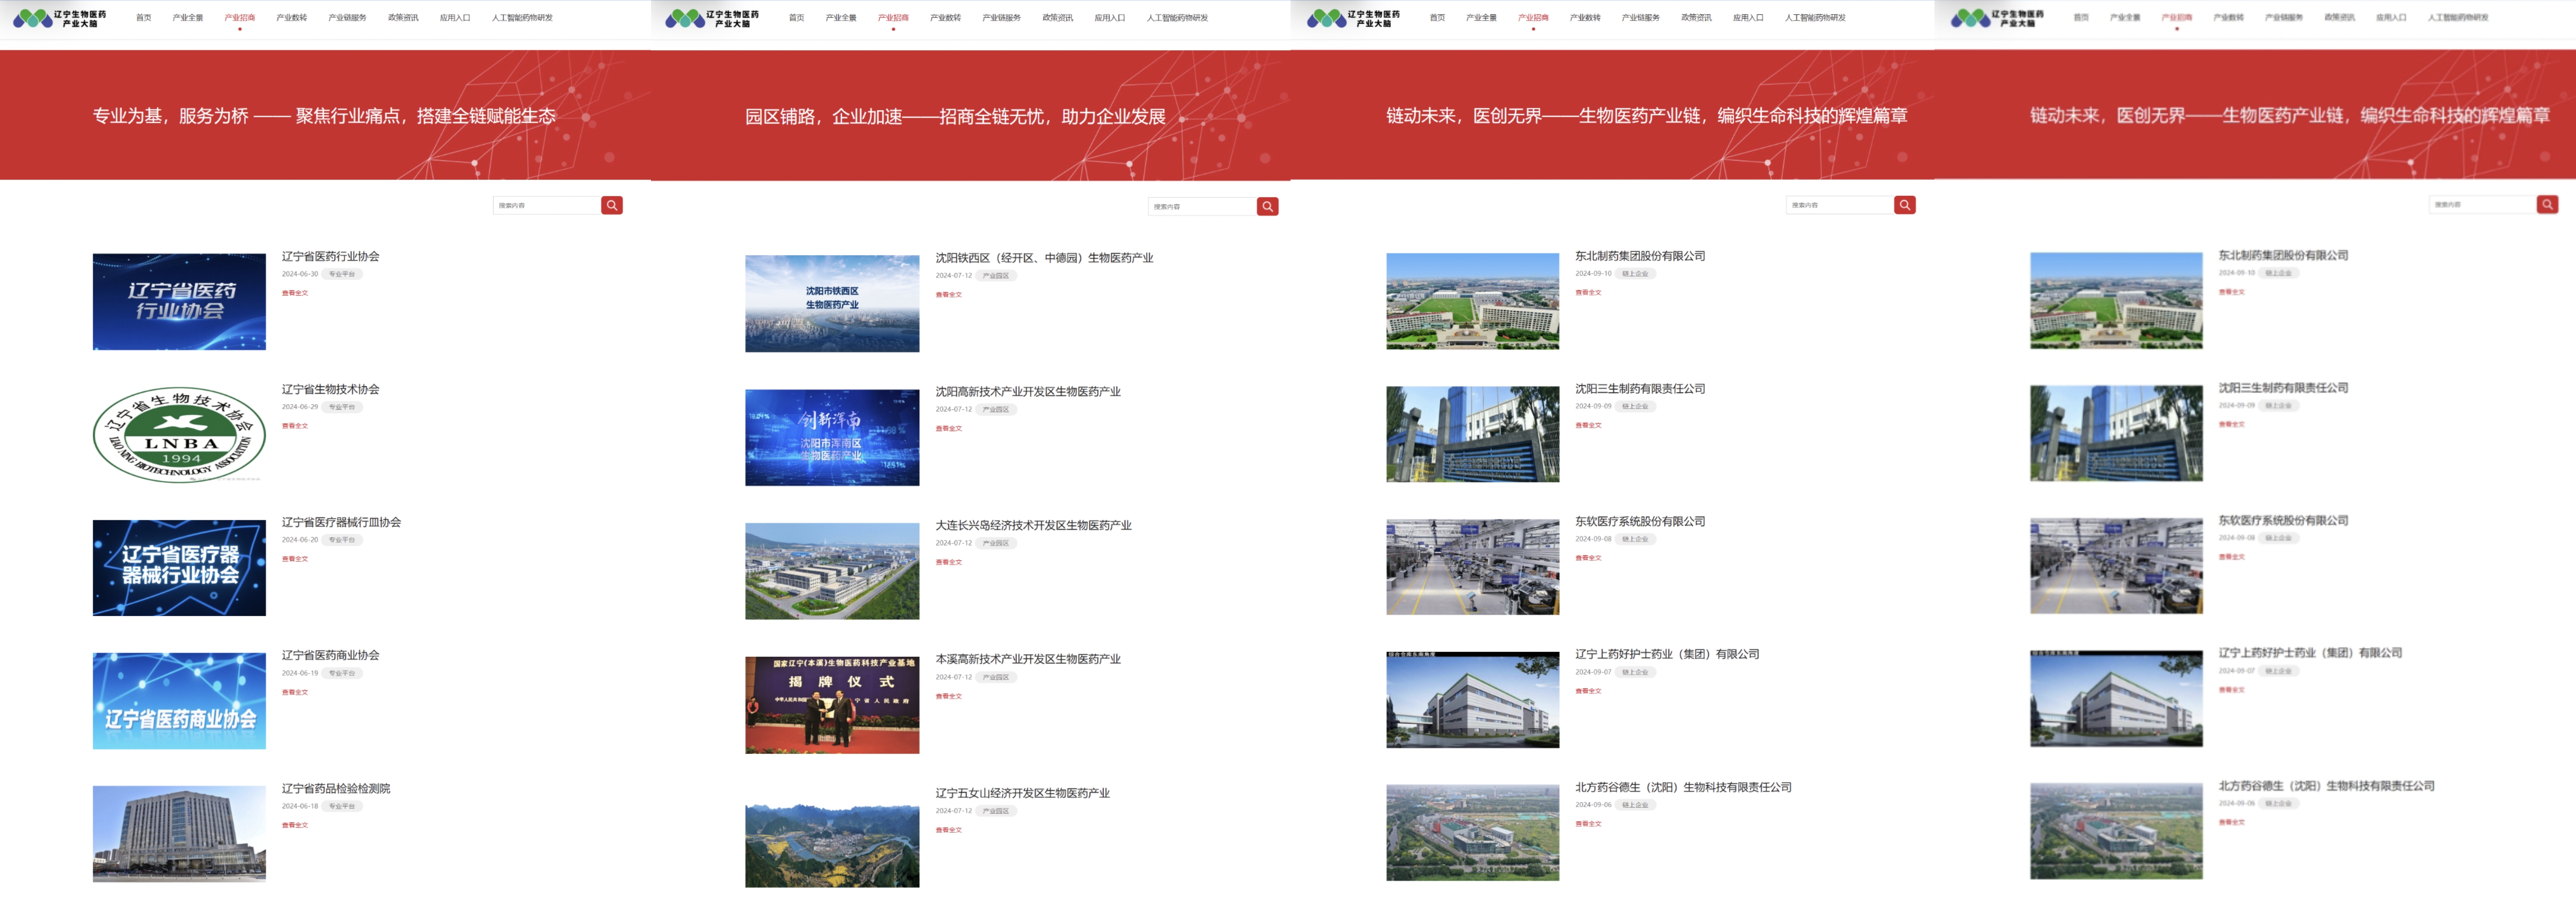2576x897 pixels.
Task: Focus the 搜索内容 field on the sharp 链动未来 page
Action: click(1840, 205)
